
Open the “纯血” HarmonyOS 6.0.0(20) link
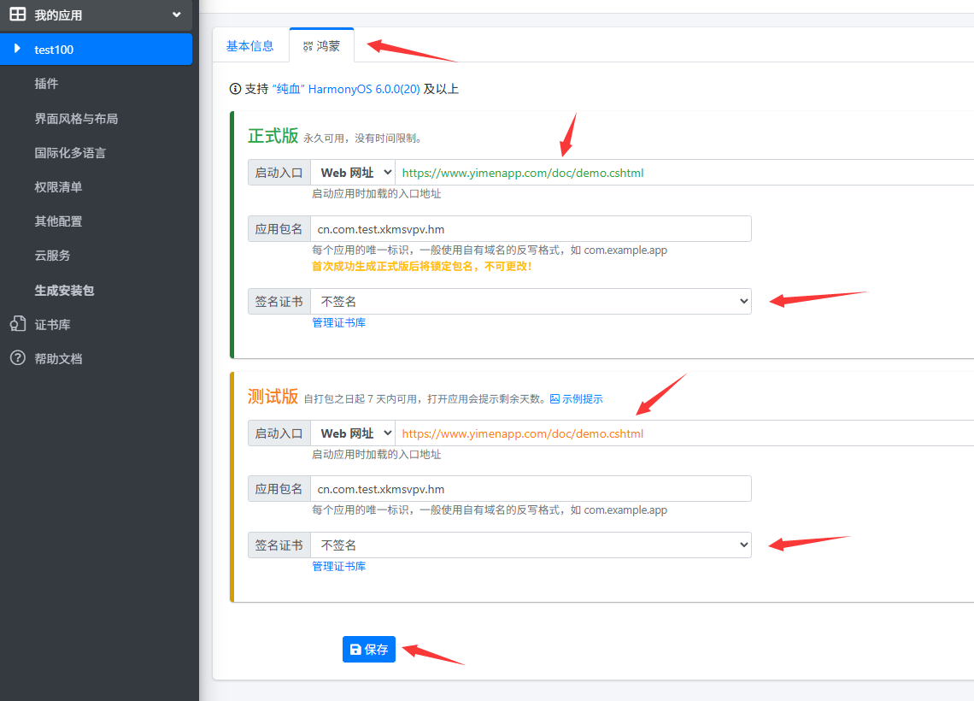point(346,89)
